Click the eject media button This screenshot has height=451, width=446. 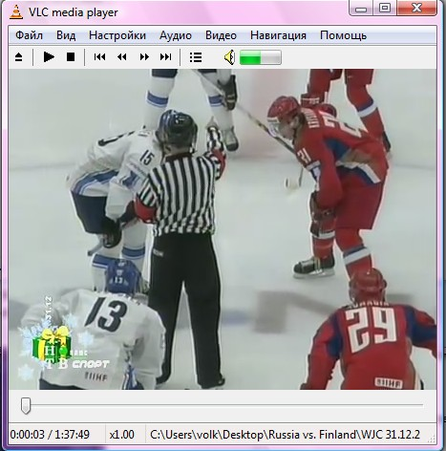pyautogui.click(x=19, y=57)
